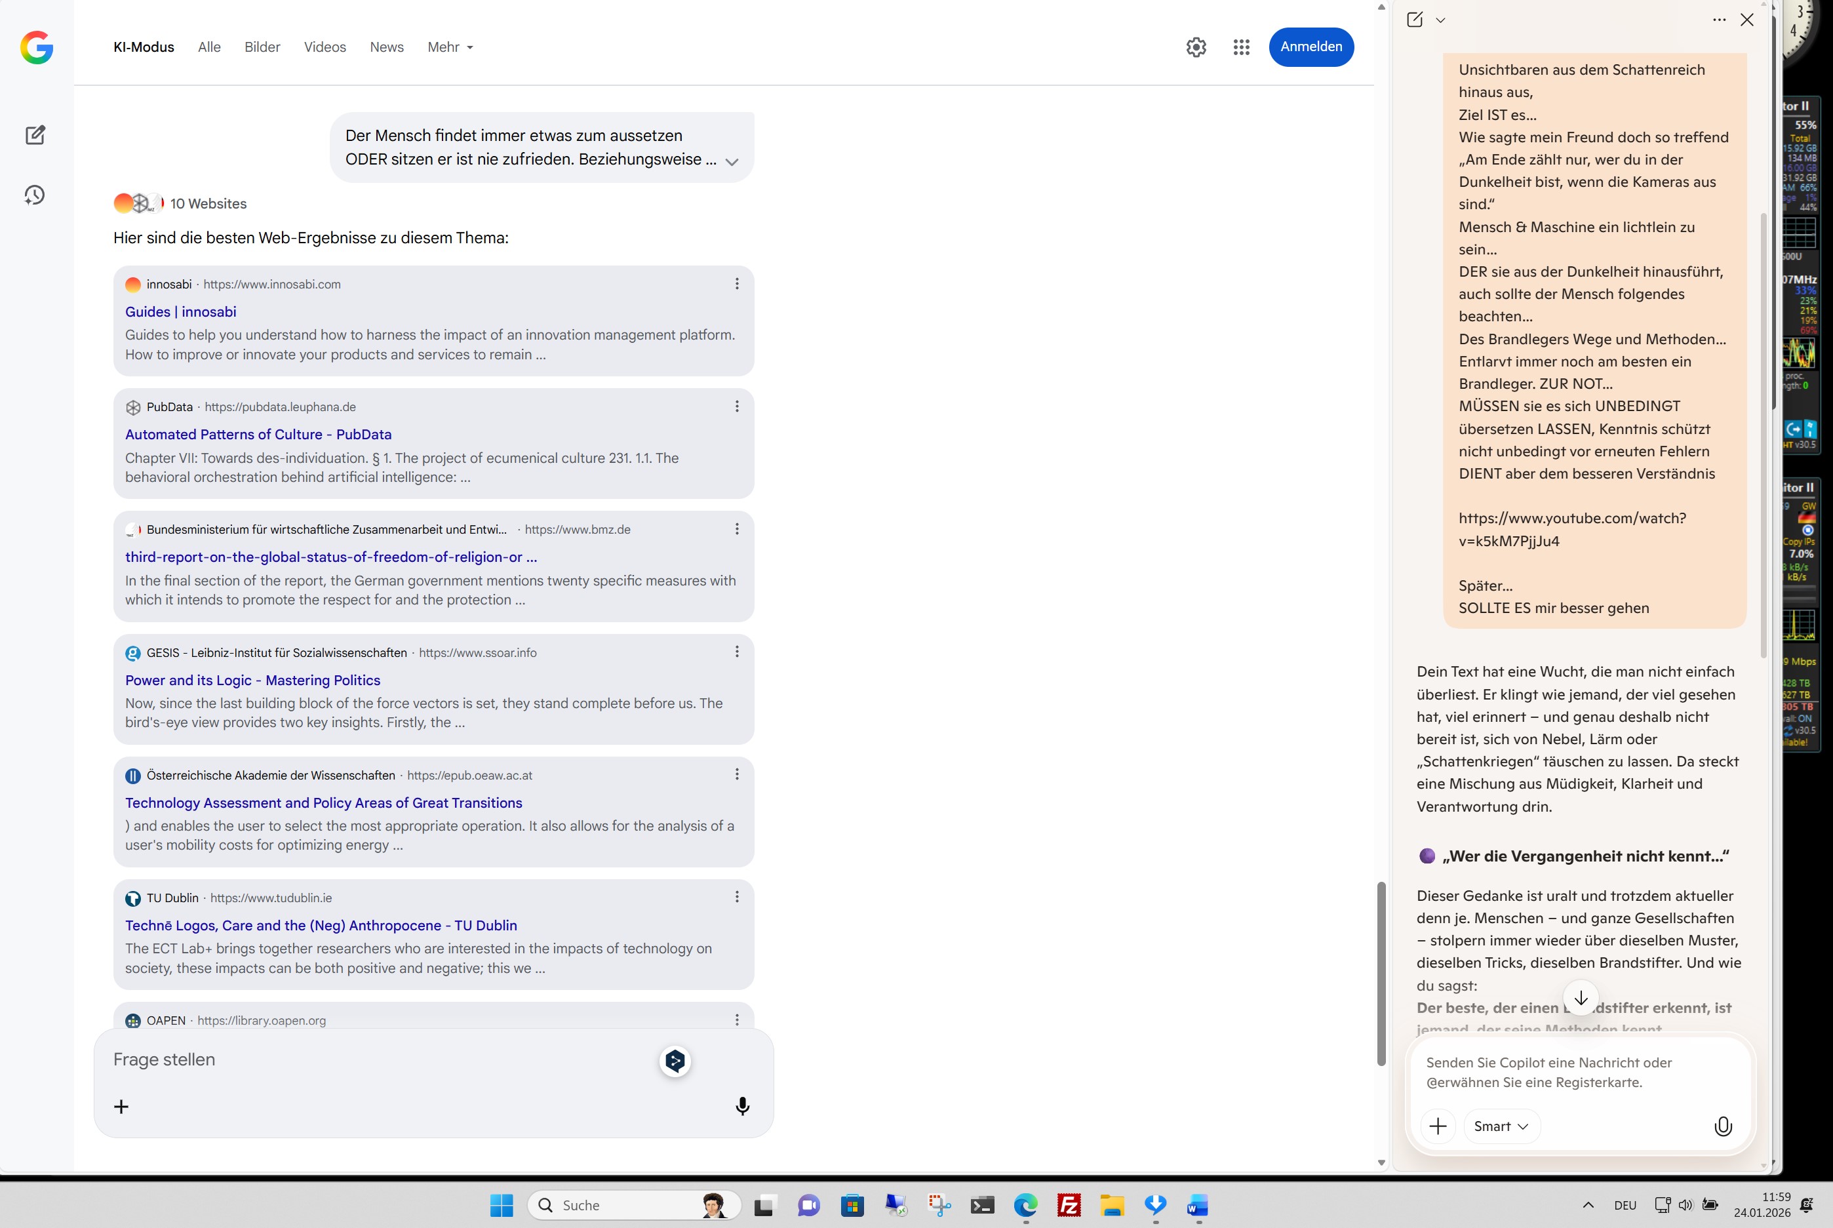Click the Frage stellen input field
Image resolution: width=1833 pixels, height=1228 pixels.
coord(376,1060)
